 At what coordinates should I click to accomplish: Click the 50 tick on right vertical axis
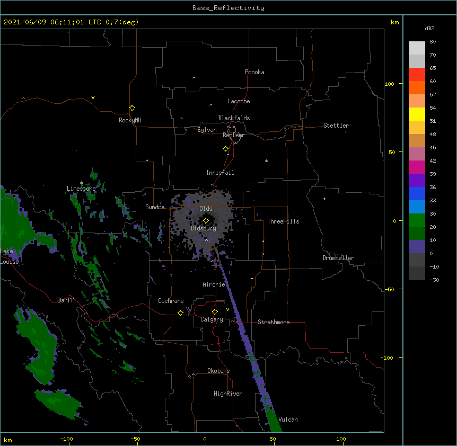[392, 152]
